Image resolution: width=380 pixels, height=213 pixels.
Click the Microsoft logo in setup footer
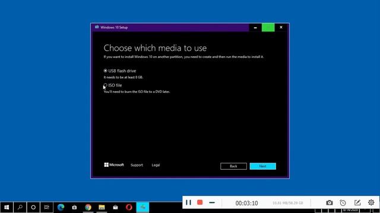click(114, 164)
